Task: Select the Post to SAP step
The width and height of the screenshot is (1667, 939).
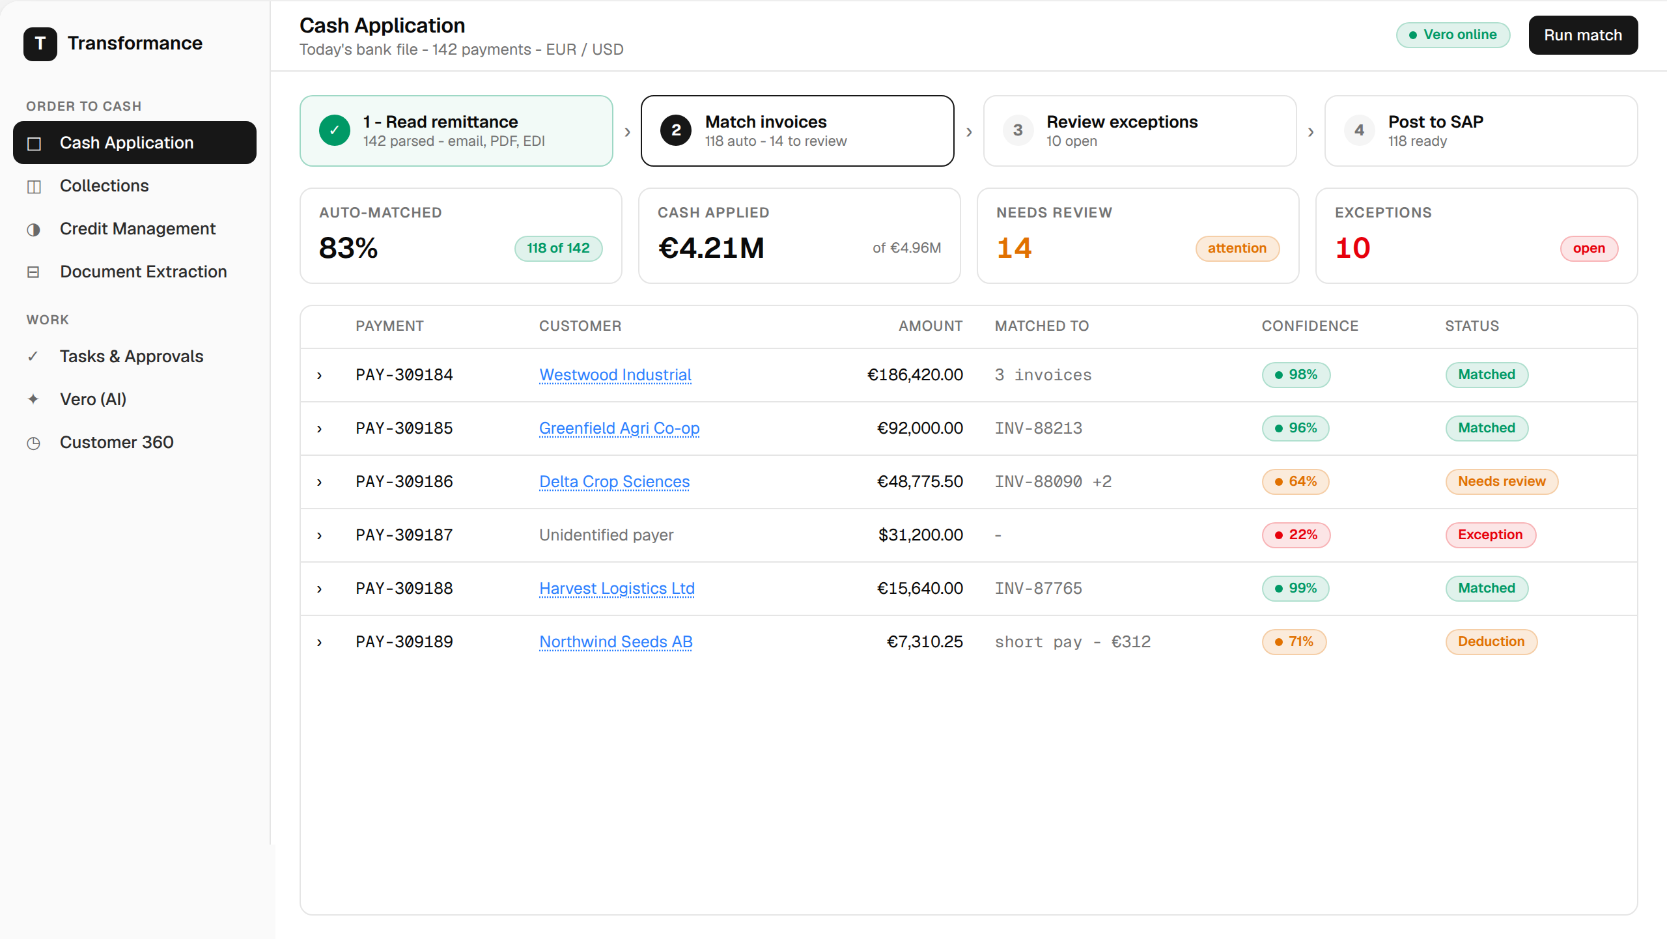Action: (1481, 131)
